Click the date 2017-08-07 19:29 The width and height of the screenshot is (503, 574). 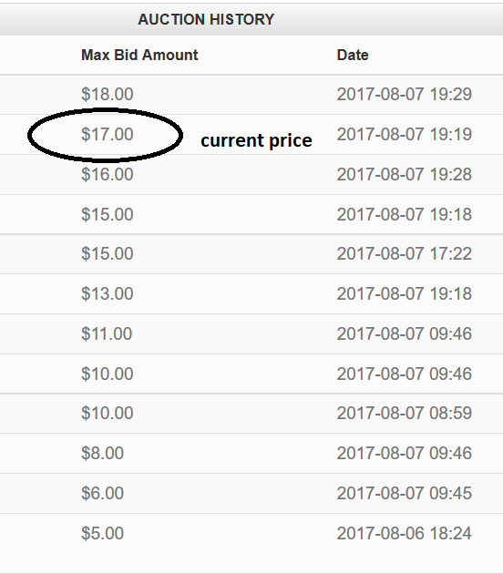(405, 94)
